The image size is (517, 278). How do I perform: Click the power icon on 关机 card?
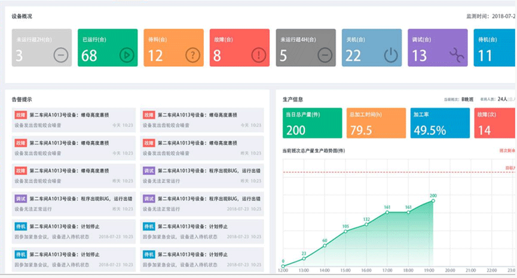coord(390,55)
